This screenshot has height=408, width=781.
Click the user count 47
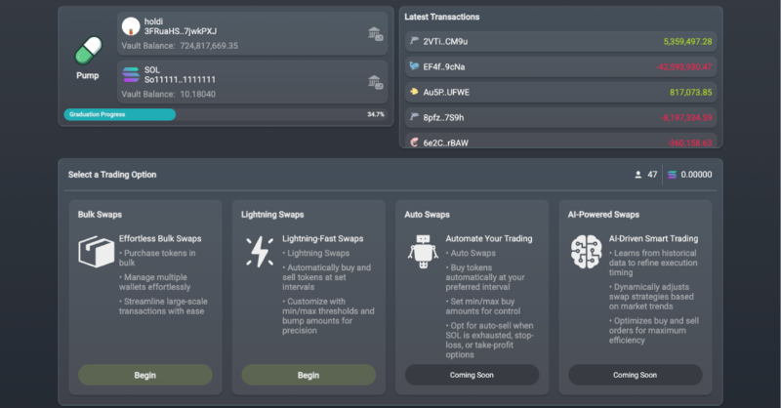click(652, 175)
